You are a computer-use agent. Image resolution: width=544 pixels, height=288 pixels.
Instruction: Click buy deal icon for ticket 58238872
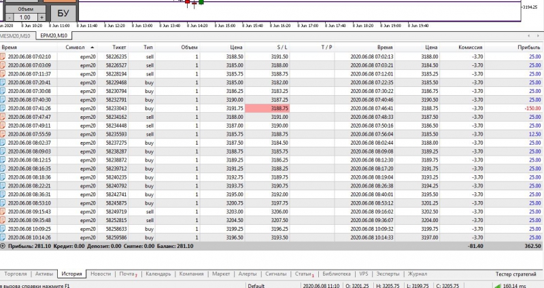3,160
